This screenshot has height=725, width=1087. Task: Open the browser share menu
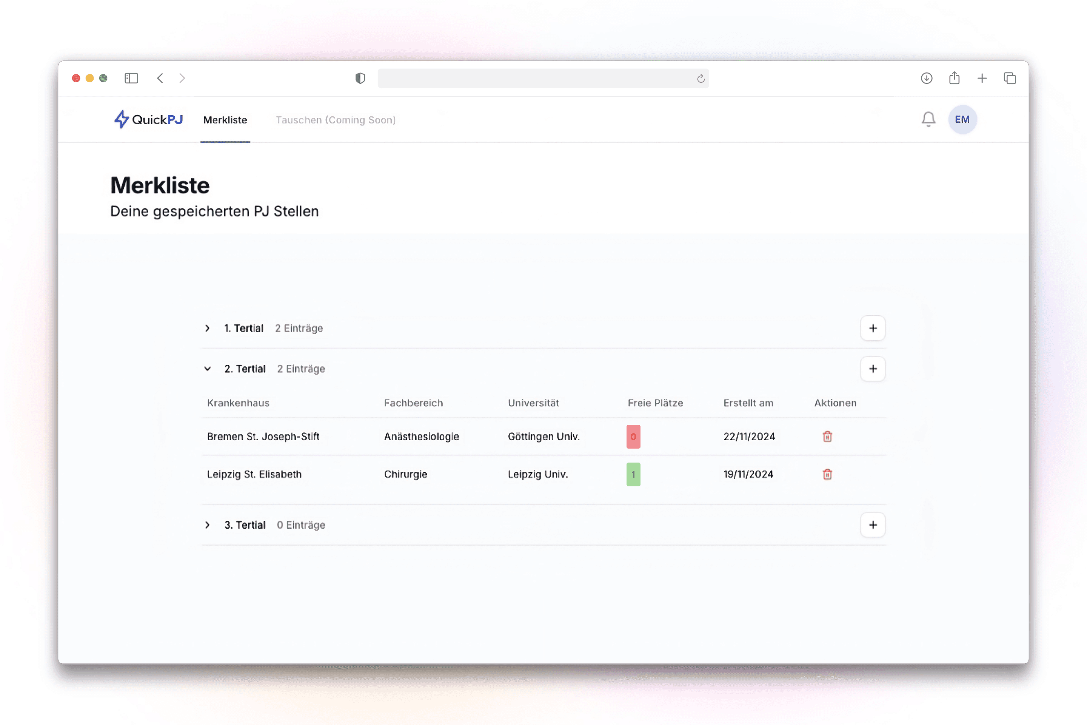955,78
